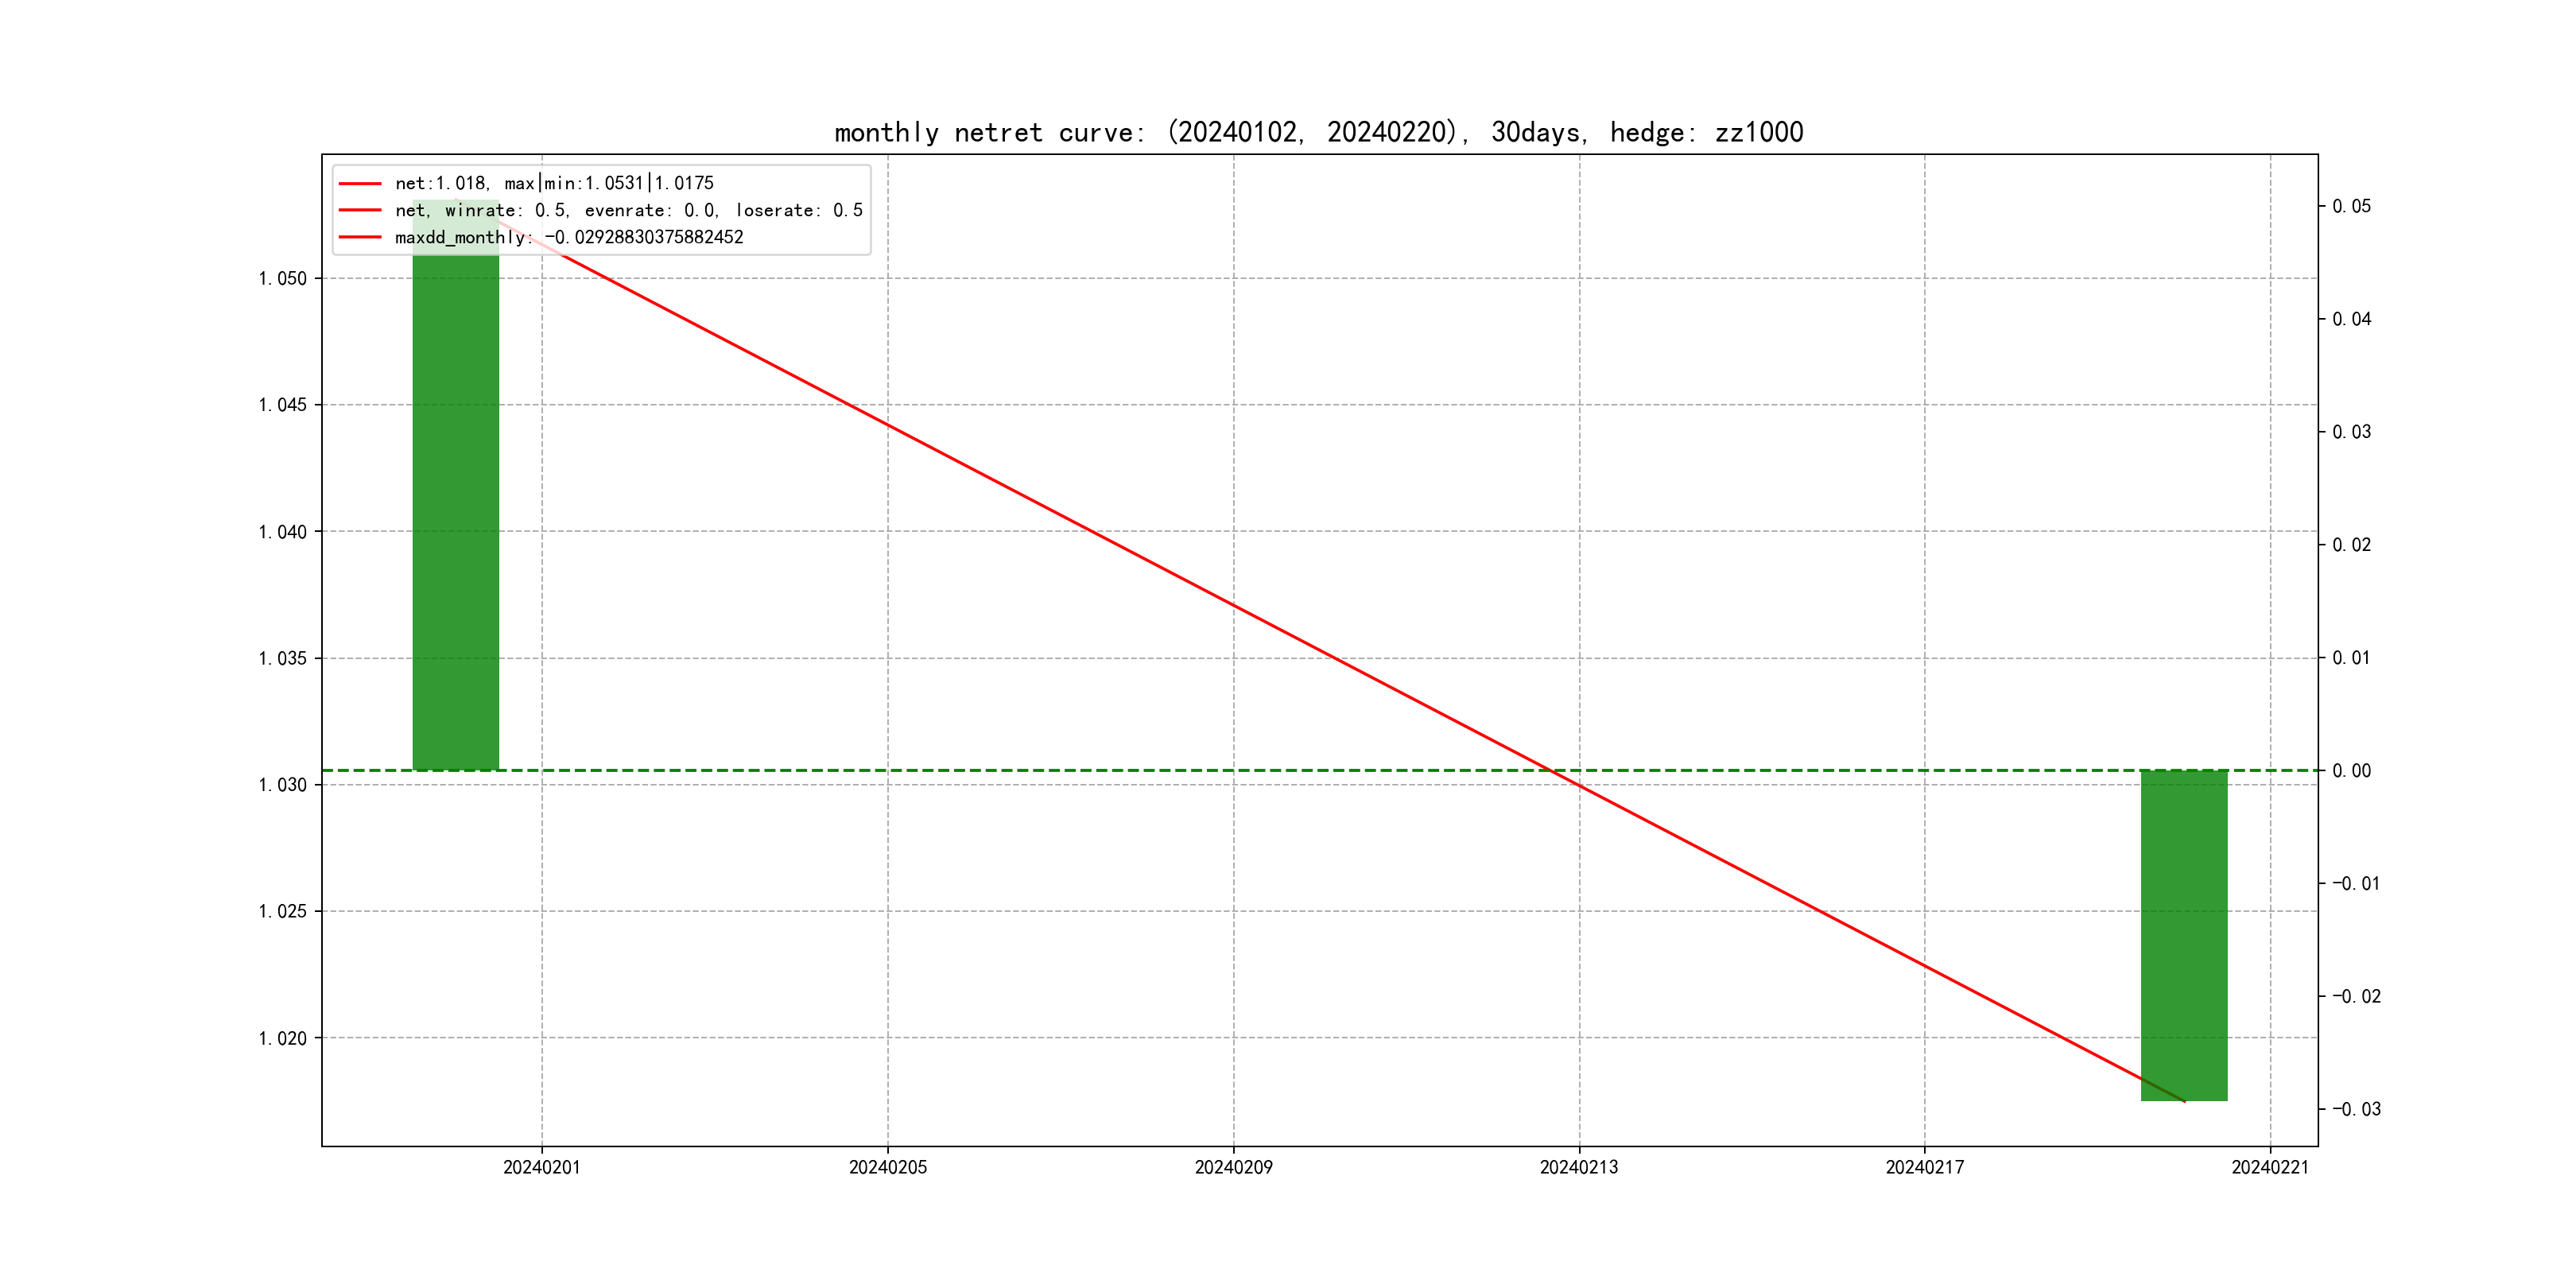Click the red line sample beside 'maxdd_monthly'
The image size is (2576, 1288).
click(x=360, y=238)
